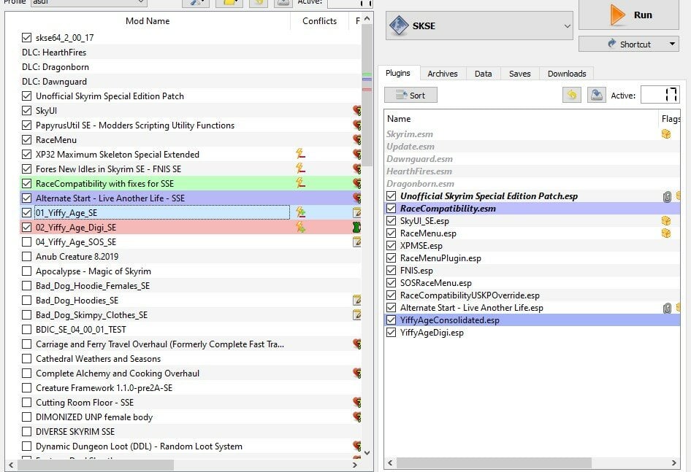Click the notes icon on 04_Yiffy_Age_SOS_SE row
This screenshot has width=691, height=472.
357,241
